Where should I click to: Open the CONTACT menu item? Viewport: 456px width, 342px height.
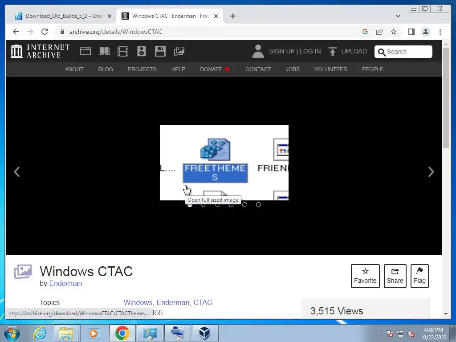click(258, 69)
